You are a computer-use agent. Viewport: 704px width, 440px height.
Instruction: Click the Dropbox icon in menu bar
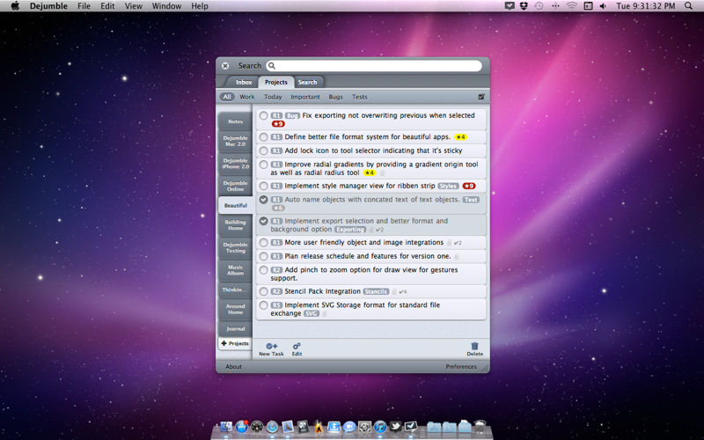coord(524,6)
